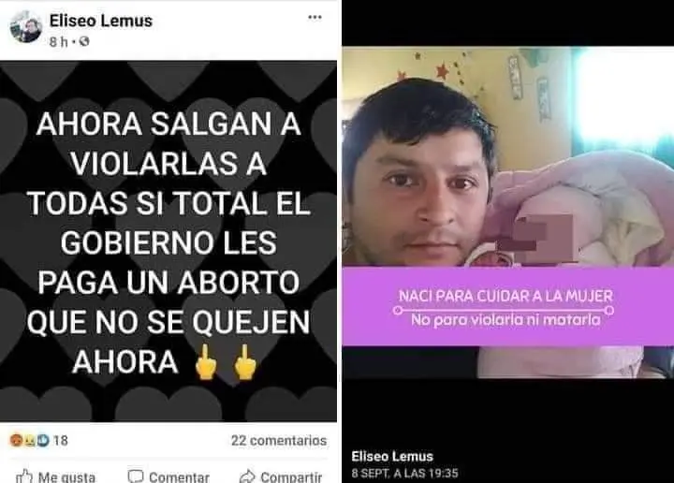The width and height of the screenshot is (674, 483).
Task: Click the 8 SEPT. A LAS 19:35 date
Action: 404,473
